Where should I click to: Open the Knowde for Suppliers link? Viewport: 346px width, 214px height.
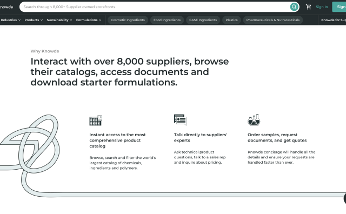coord(334,20)
